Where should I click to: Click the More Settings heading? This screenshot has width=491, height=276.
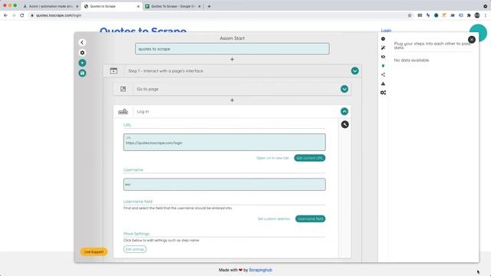click(137, 234)
